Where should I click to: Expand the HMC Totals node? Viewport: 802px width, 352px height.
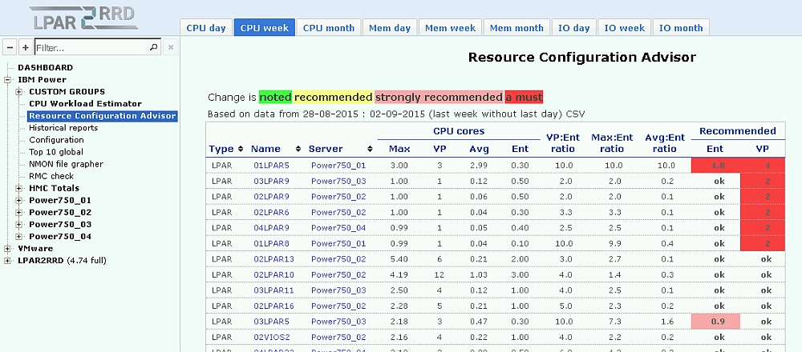pos(19,188)
